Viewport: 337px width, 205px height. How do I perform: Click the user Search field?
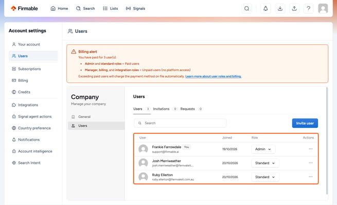click(180, 123)
